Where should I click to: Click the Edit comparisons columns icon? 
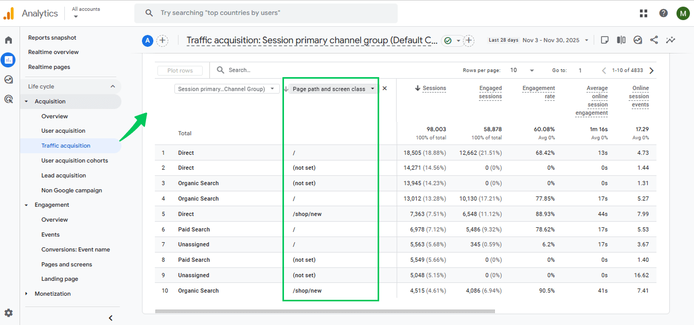(x=621, y=40)
